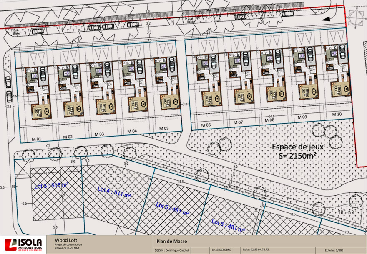Viewport: 367px width, 254px height.
Task: Click the 'M 07' plot label
Action: click(238, 122)
